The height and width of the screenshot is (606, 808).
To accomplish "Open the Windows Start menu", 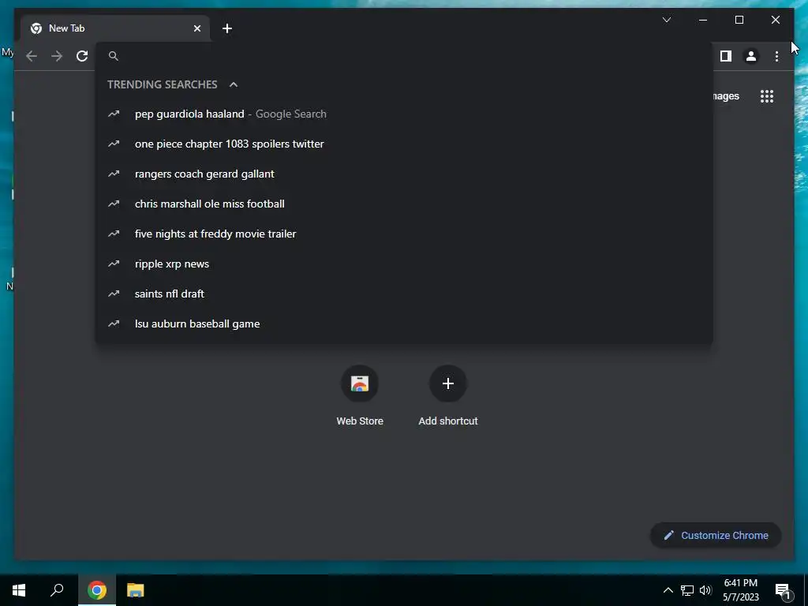I will [19, 590].
